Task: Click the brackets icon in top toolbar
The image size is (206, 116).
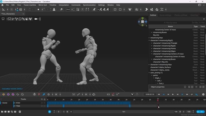Action: [x=87, y=9]
